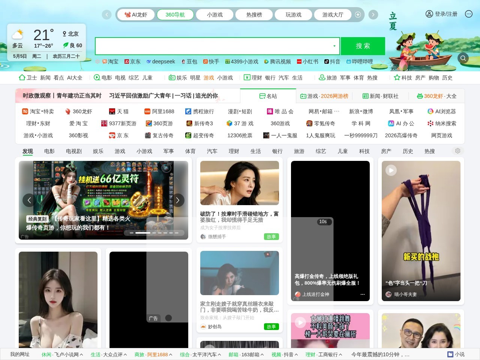Open the 淘宝·特卖 site link

38,111
